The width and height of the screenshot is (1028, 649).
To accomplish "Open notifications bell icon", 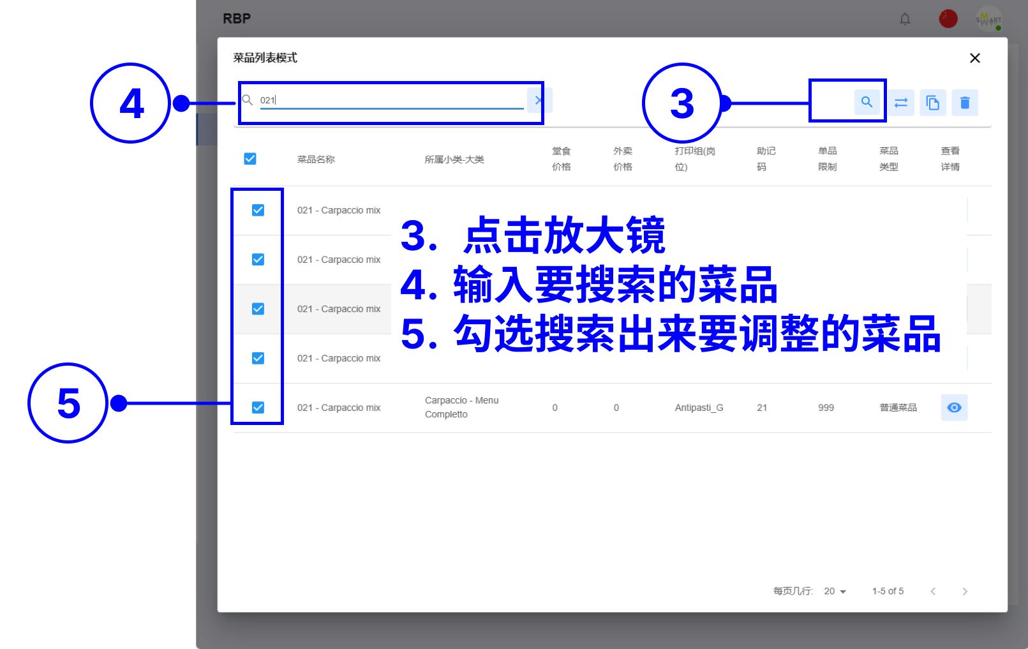I will pyautogui.click(x=905, y=19).
